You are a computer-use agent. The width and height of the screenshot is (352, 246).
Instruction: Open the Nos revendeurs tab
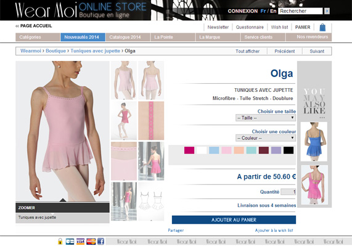coord(309,37)
